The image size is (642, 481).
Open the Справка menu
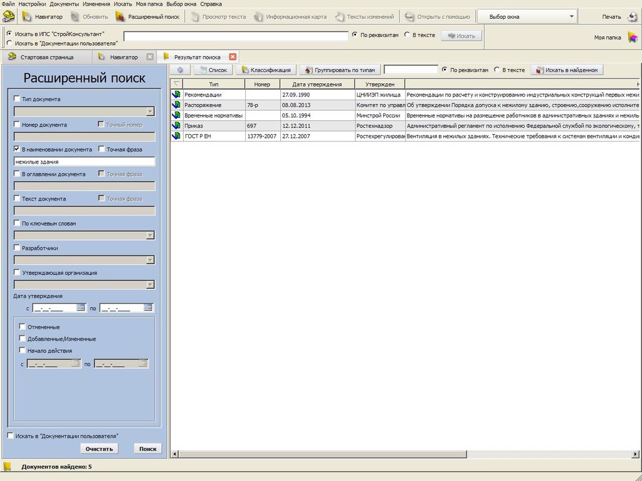211,4
